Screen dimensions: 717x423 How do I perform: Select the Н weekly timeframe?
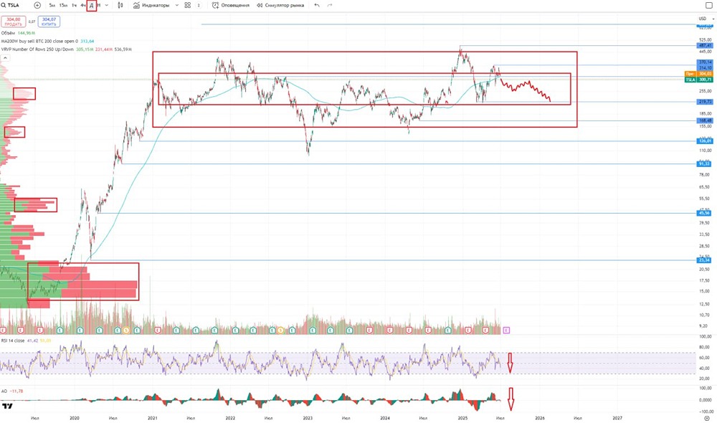(99, 5)
